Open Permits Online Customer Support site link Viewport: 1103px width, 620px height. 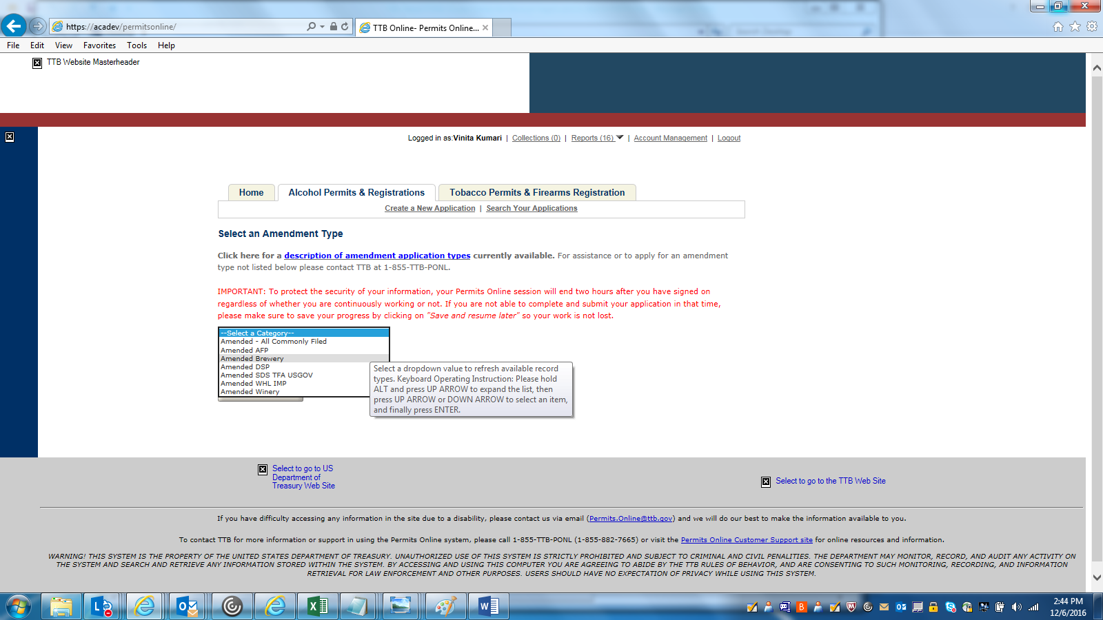tap(747, 540)
